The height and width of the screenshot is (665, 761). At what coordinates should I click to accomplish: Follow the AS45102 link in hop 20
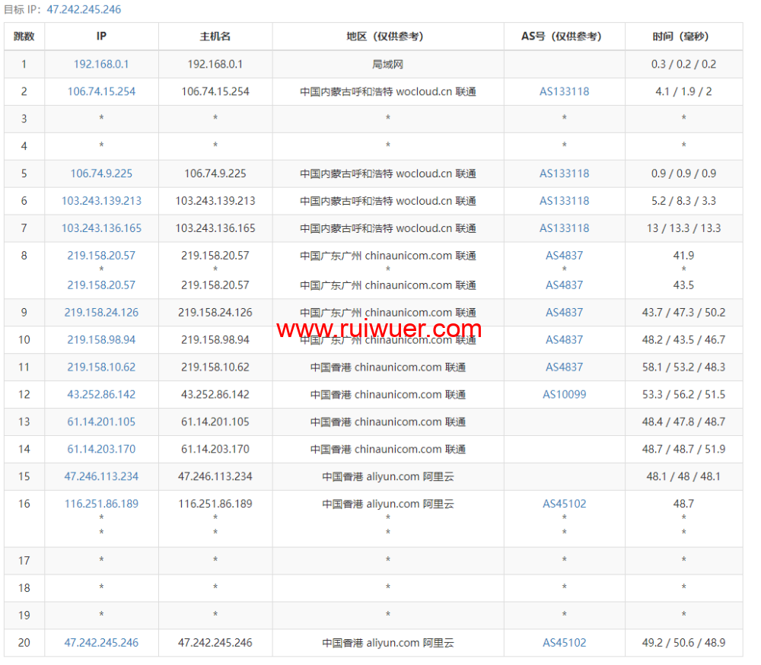564,643
